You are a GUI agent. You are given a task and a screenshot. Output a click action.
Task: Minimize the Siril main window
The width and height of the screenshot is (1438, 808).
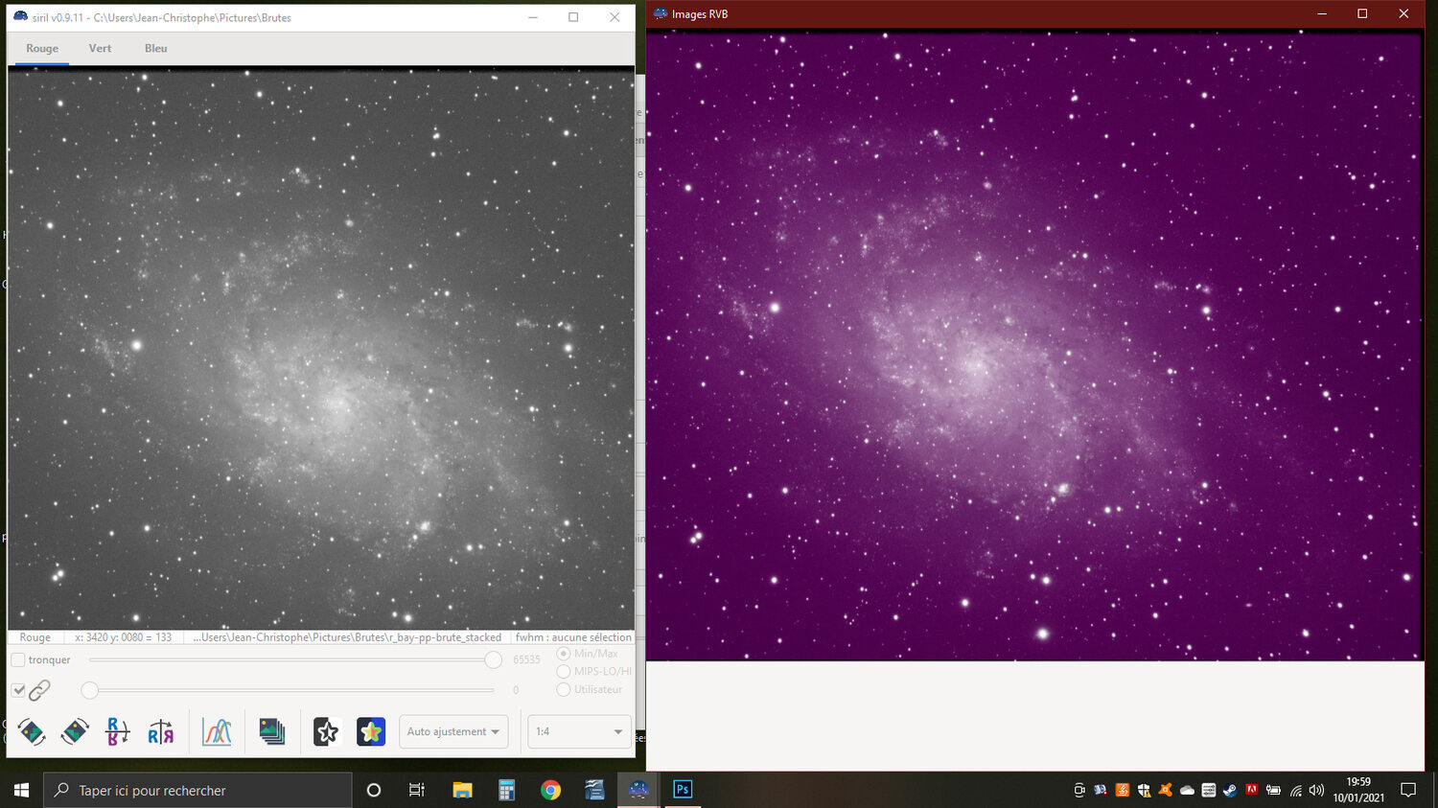pos(533,17)
